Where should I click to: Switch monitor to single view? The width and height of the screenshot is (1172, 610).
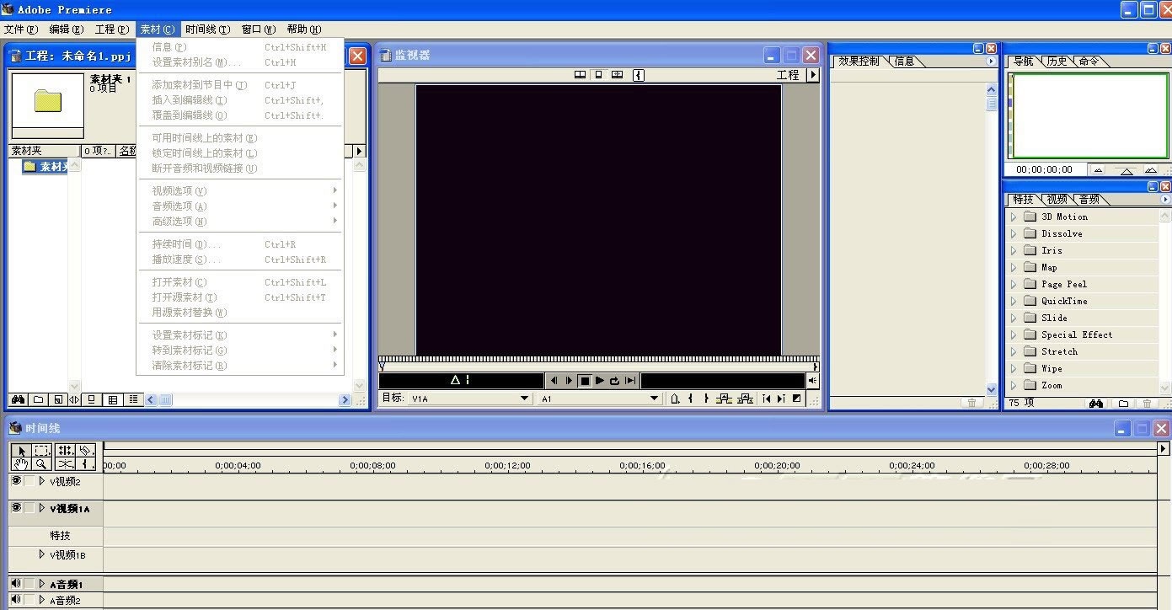tap(598, 75)
